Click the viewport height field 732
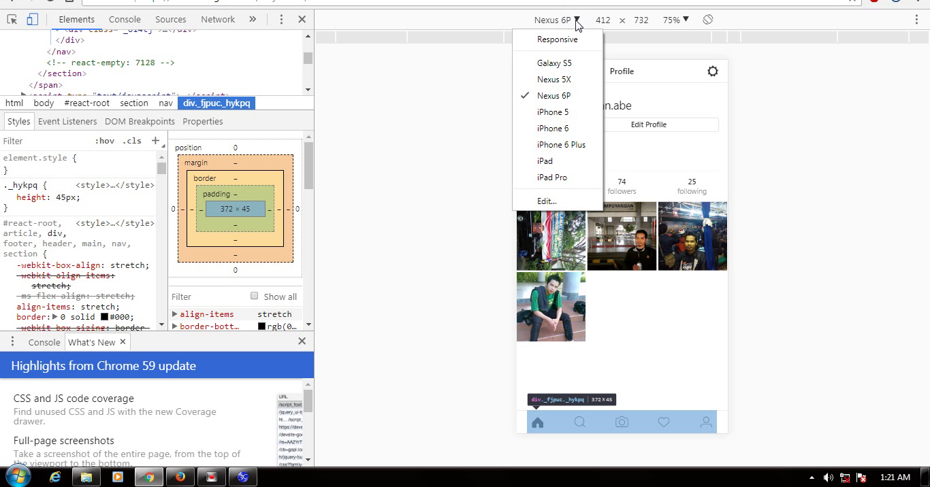Viewport: 930px width, 487px height. [x=641, y=20]
